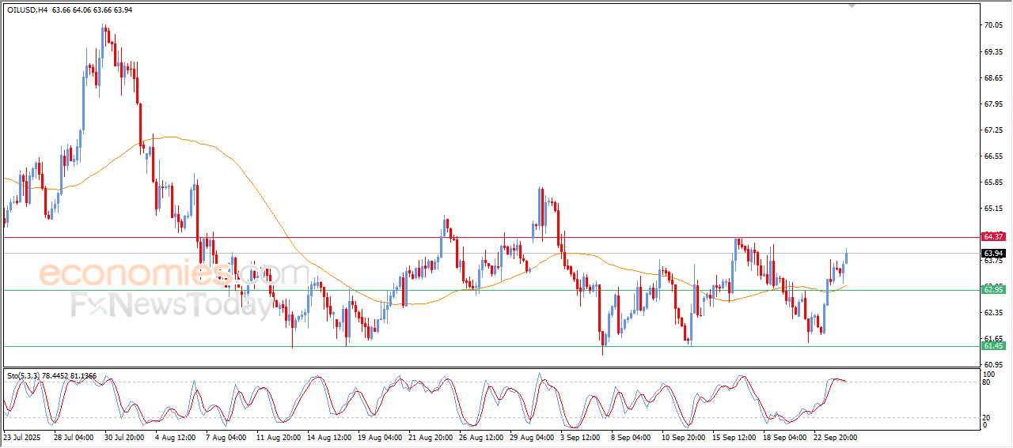Screen dimensions: 1013x448
Task: Click the 22 Sep 20:00 time label
Action: click(x=835, y=437)
